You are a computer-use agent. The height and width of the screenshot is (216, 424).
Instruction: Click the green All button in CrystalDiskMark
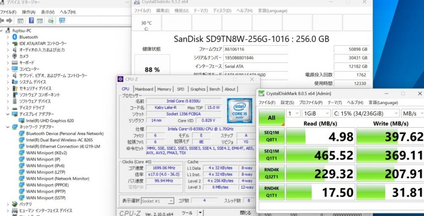271,118
